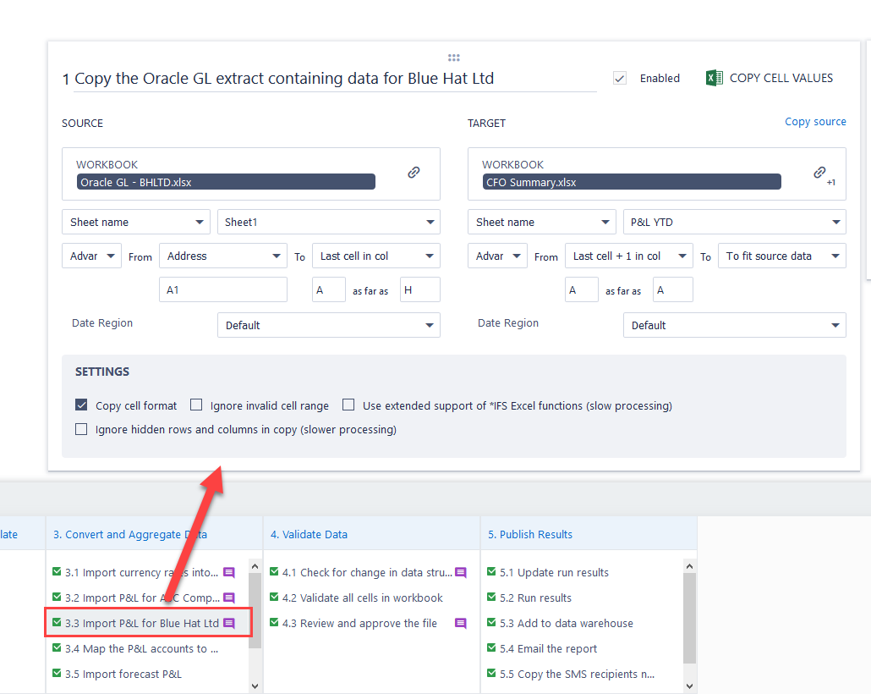Open comment icon on 3.1 Import currency rates
The width and height of the screenshot is (871, 694).
[229, 573]
